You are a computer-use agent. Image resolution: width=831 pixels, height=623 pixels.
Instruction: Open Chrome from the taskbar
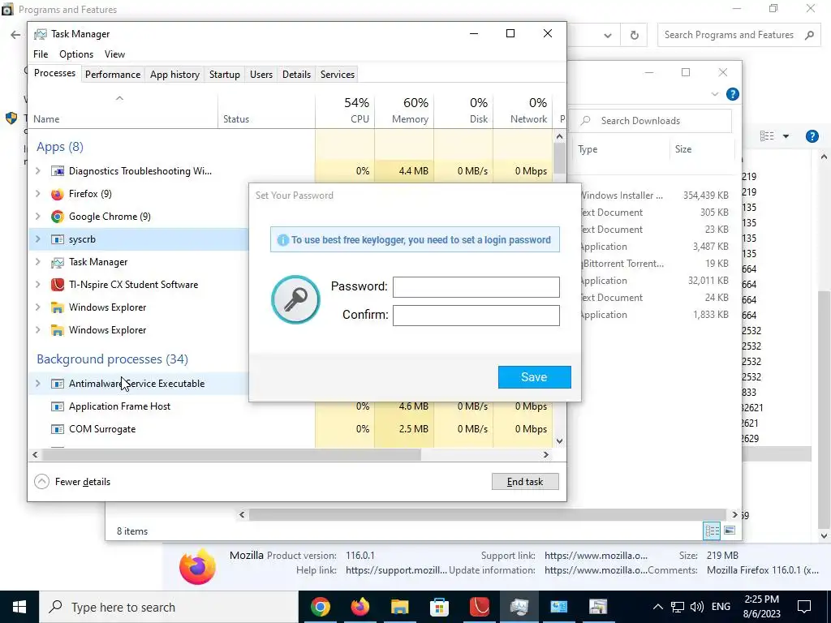point(320,607)
